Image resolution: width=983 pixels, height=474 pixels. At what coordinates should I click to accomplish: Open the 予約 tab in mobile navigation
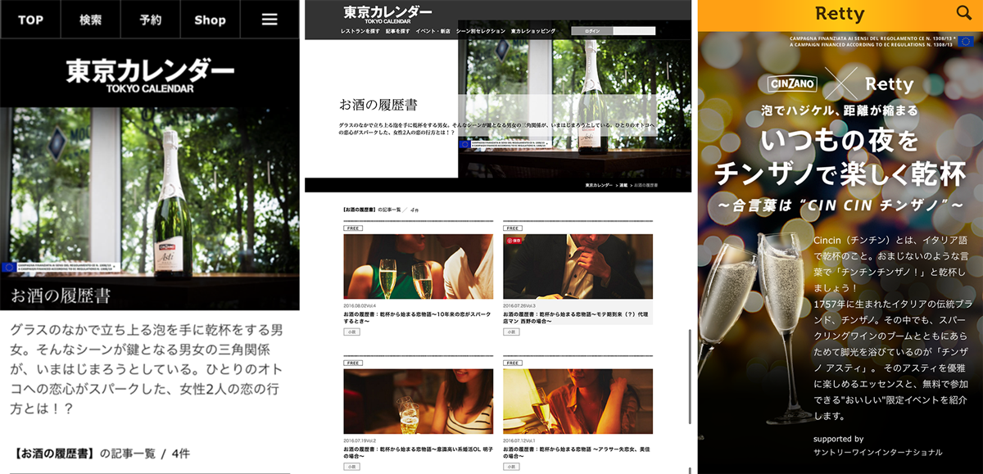(150, 20)
